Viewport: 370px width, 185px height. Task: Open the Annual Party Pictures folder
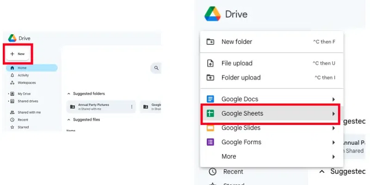101,107
